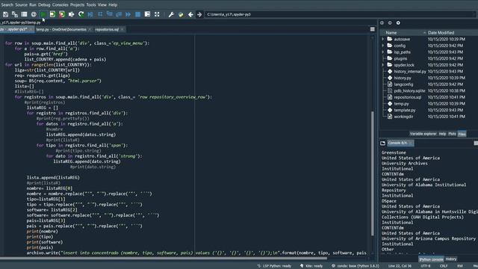
Task: Expand the spyder.lock folder
Action: tap(383, 65)
